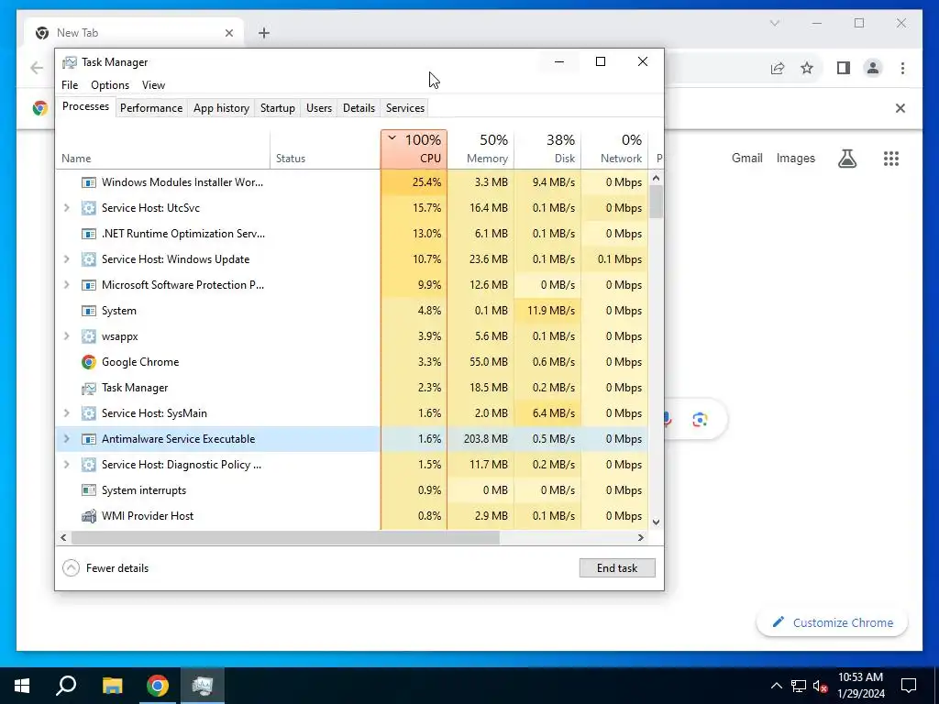Click the WMI Provider Host icon
Image resolution: width=939 pixels, height=704 pixels.
point(89,516)
